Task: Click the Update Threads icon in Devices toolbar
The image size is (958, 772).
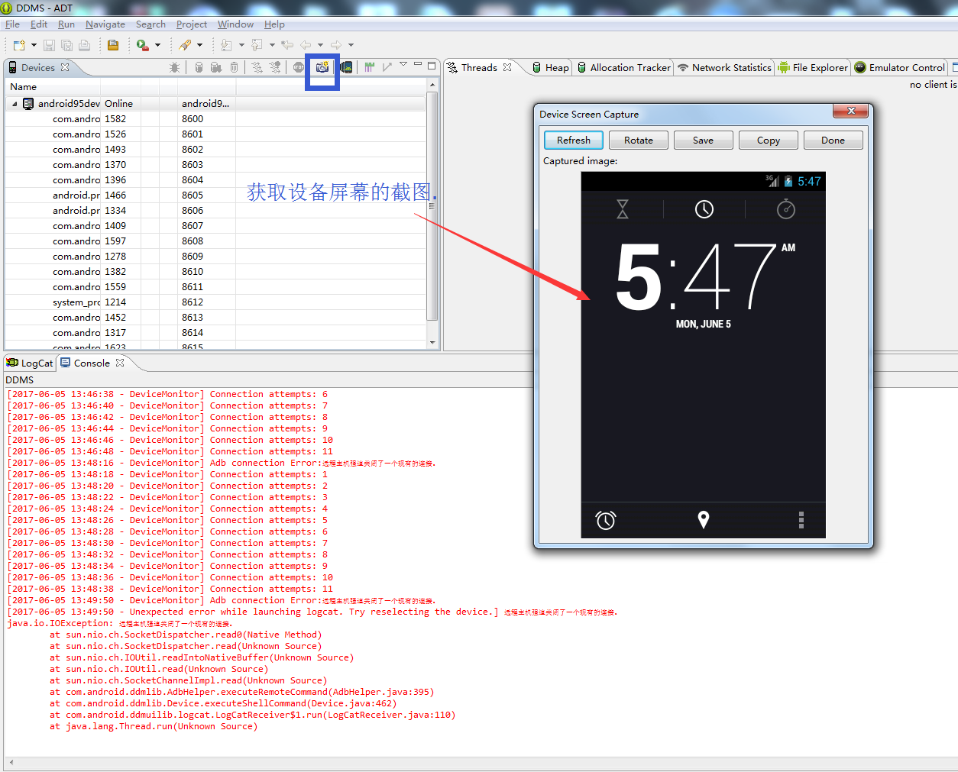Action: 257,67
